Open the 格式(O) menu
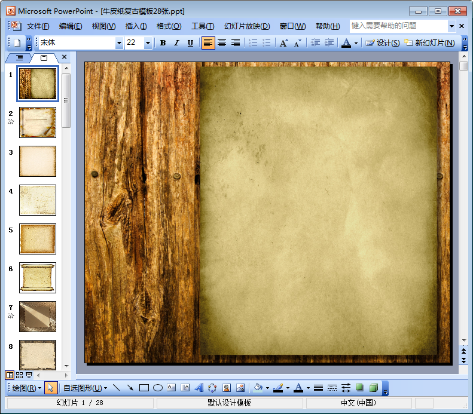The height and width of the screenshot is (414, 473). [x=169, y=26]
